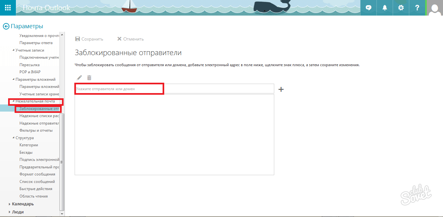Open Предварительный просмотр item
This screenshot has height=217, width=443.
(39, 167)
